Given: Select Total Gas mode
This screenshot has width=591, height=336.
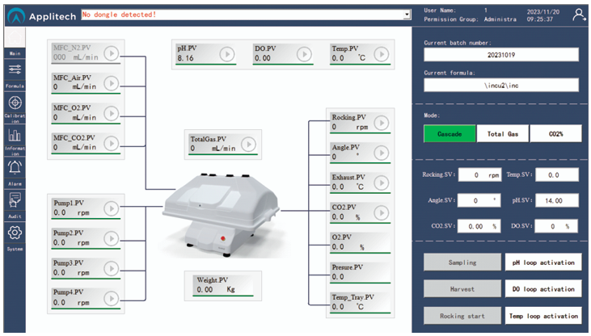Looking at the screenshot, I should point(501,134).
